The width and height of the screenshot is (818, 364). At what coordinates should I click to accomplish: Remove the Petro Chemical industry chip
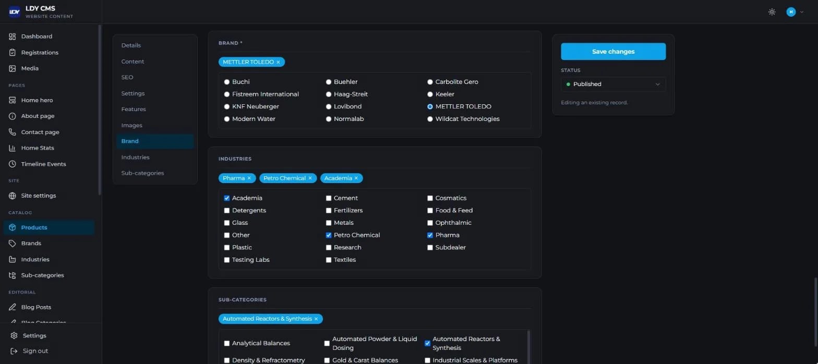coord(310,178)
